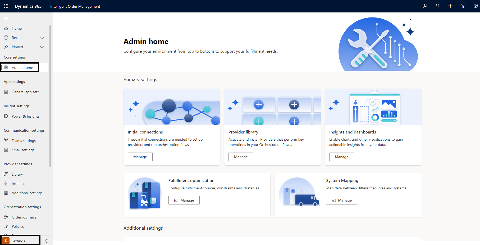This screenshot has height=245, width=480.
Task: Select Order journeys under Orchestration settings
Action: point(24,217)
